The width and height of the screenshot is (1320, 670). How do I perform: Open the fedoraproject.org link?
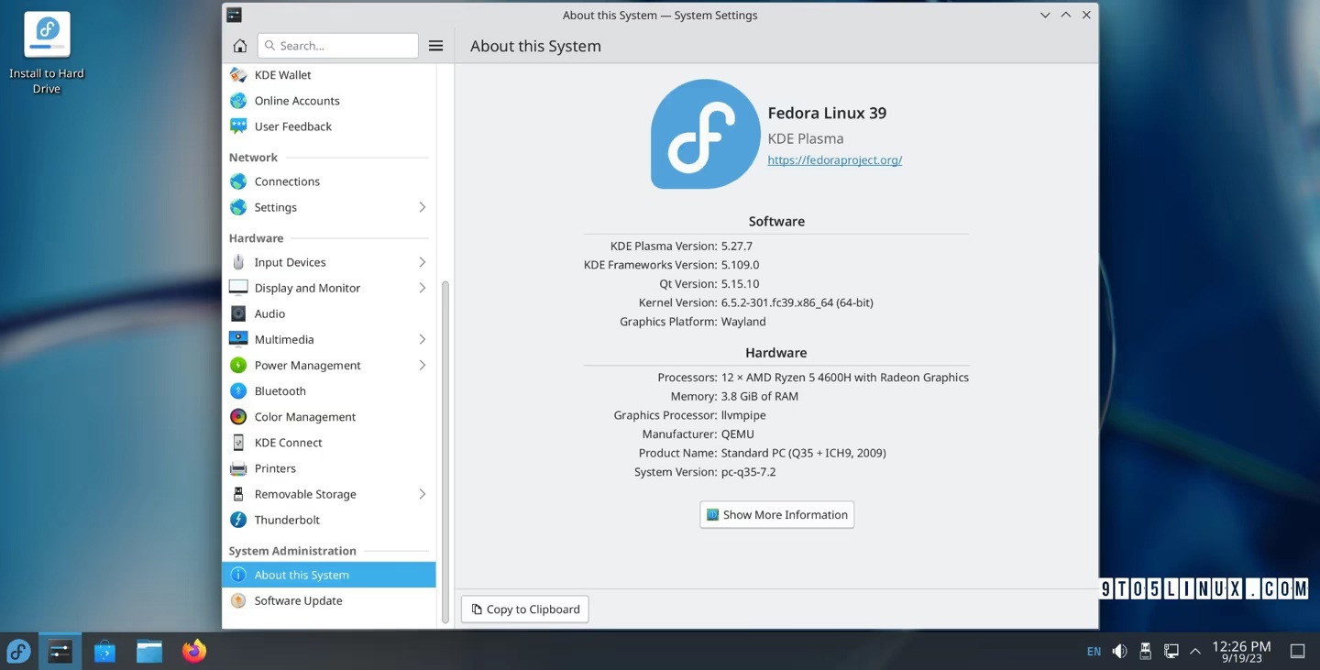pos(834,159)
